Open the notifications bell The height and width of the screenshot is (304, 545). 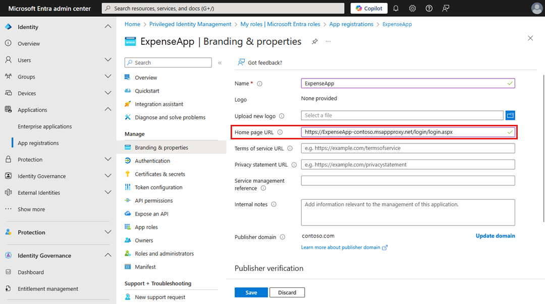tap(397, 8)
